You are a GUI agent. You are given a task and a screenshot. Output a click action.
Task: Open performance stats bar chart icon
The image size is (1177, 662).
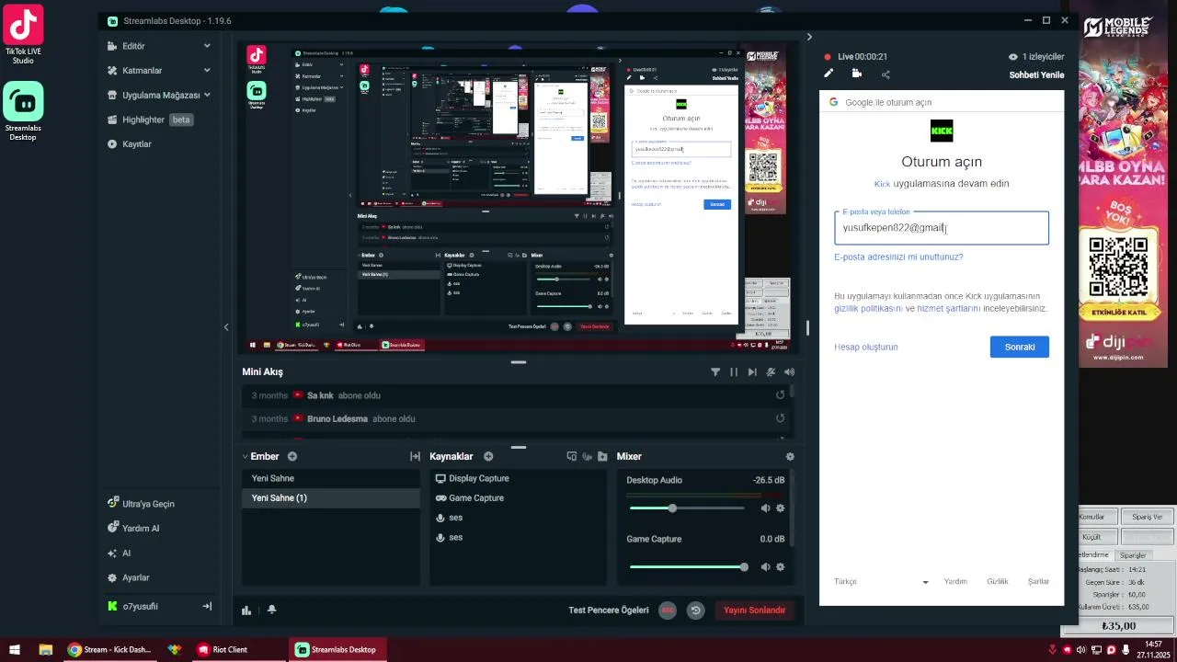(246, 610)
